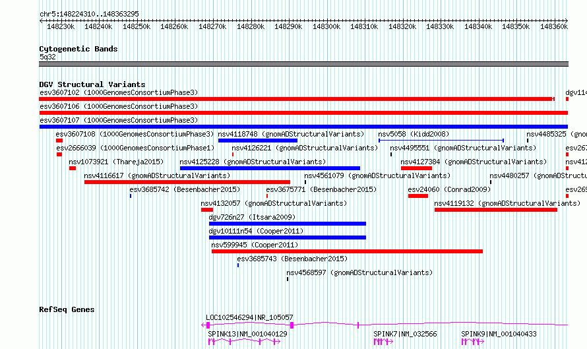Select the chr5:148224310..148363295 coordinate text
The height and width of the screenshot is (349, 587).
tap(89, 14)
